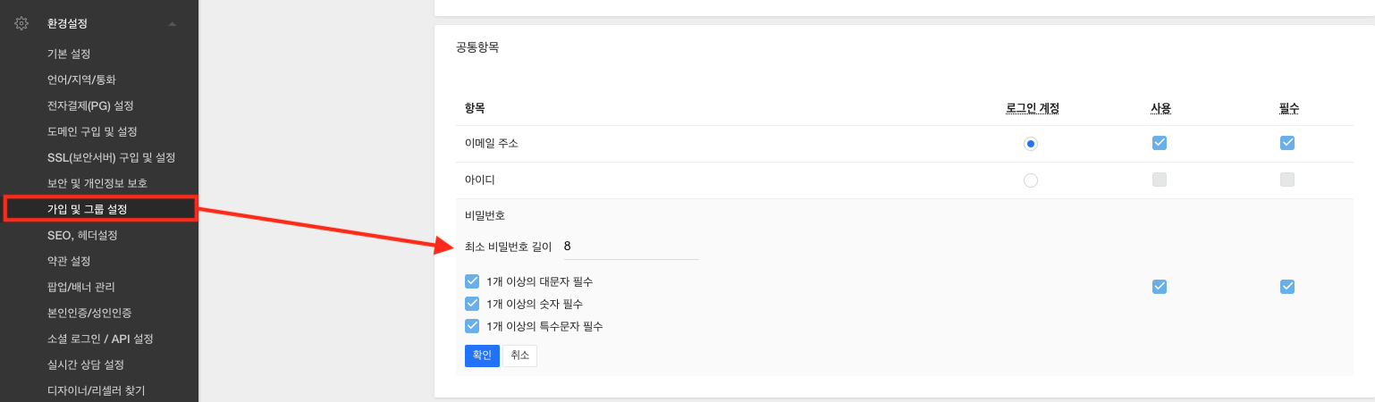Uncheck 1개 이상의 대문자 필수
The image size is (1375, 402).
coord(473,281)
